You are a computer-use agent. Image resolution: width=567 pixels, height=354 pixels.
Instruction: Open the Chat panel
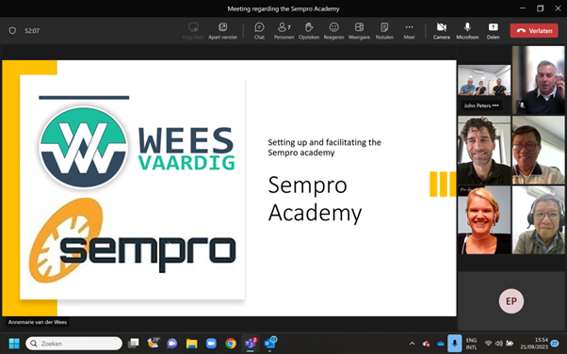(259, 31)
